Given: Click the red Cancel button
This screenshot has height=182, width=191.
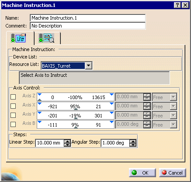Looking at the screenshot, I should (173, 173).
